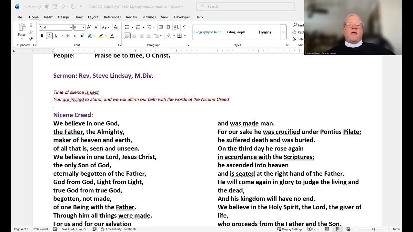Click the Borders grid icon

(x=179, y=36)
